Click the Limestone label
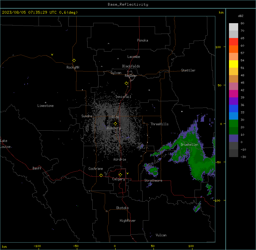 pyautogui.click(x=45, y=106)
